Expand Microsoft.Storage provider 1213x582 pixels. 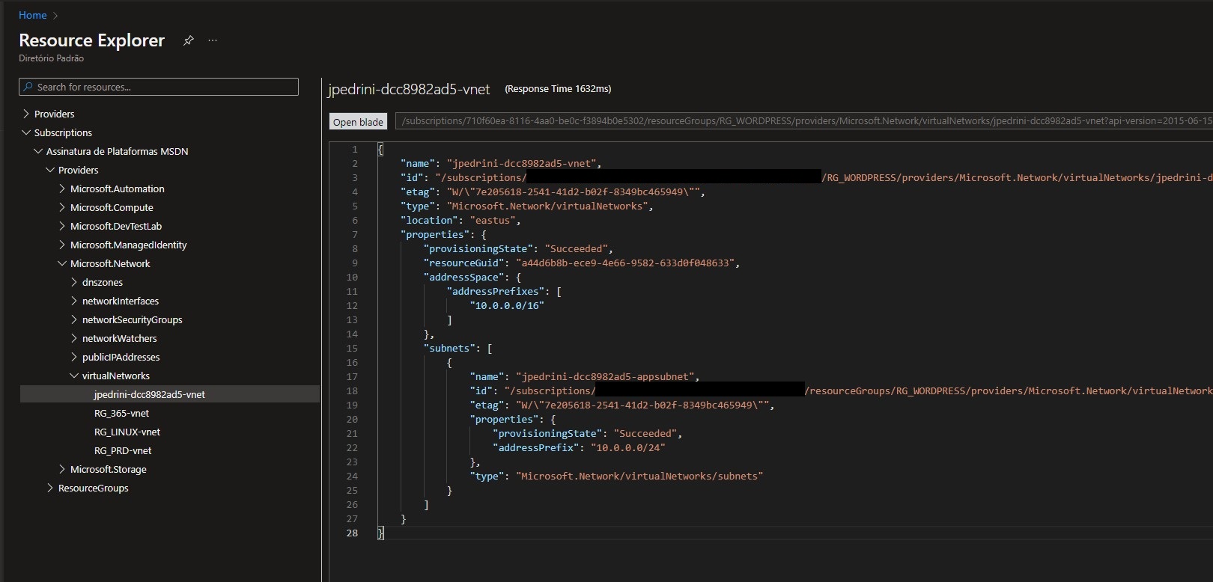(62, 469)
